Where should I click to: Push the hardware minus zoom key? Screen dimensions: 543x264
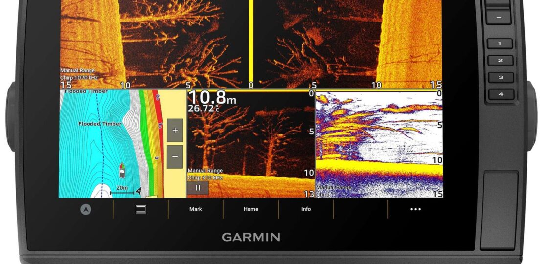coord(498,17)
